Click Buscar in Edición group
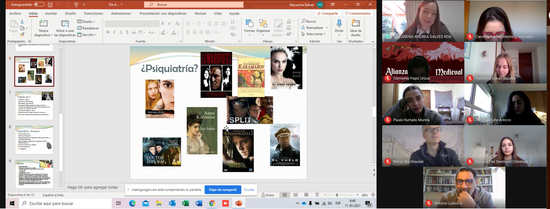Image resolution: width=550 pixels, height=209 pixels. (x=309, y=21)
